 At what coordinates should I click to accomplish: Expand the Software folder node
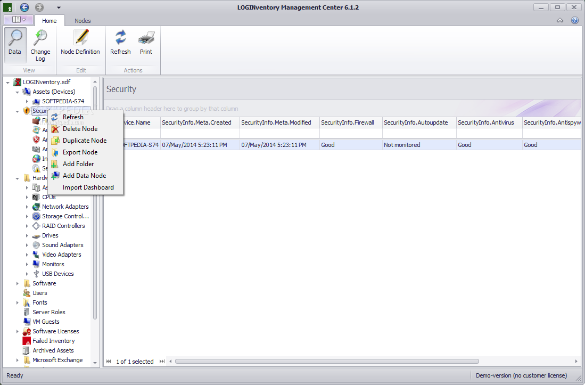(x=17, y=283)
